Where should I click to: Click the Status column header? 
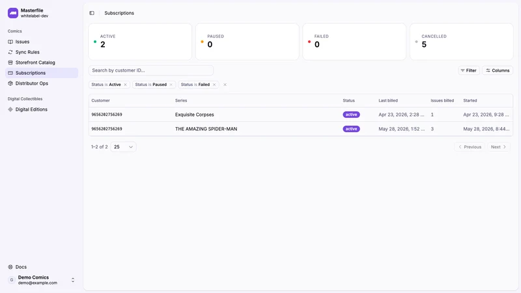coord(348,101)
